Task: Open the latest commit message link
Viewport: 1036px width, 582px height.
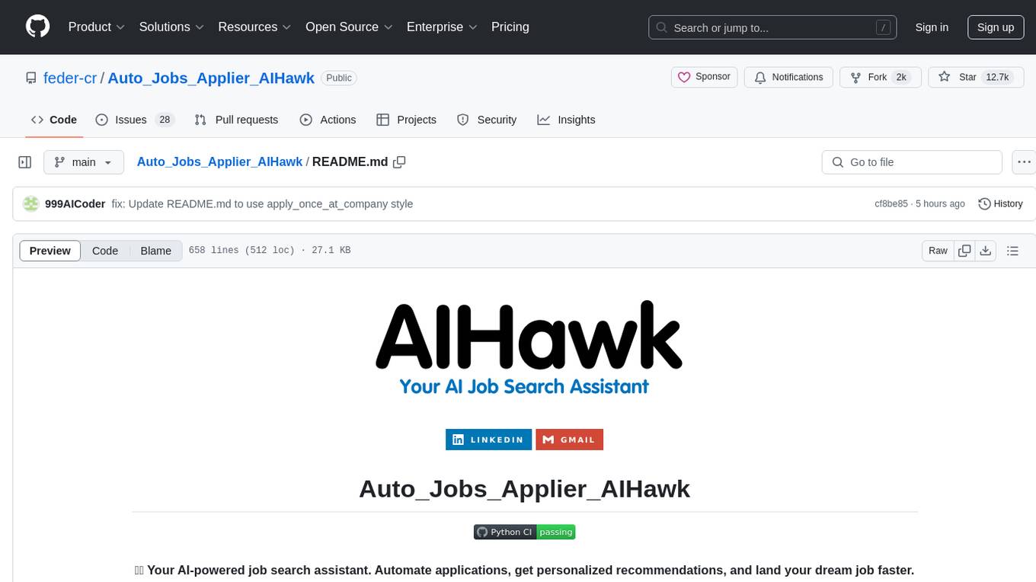Action: (262, 204)
